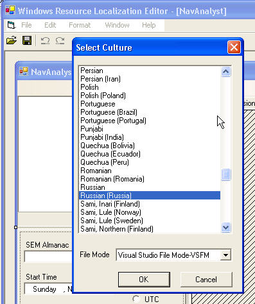
Task: Select Quechua (Bolivia) entry
Action: click(x=150, y=146)
